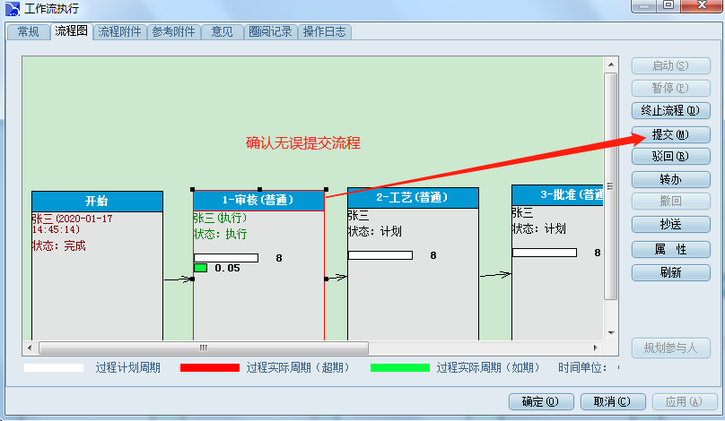View the 操作日志 tab
This screenshot has width=725, height=421.
point(325,31)
